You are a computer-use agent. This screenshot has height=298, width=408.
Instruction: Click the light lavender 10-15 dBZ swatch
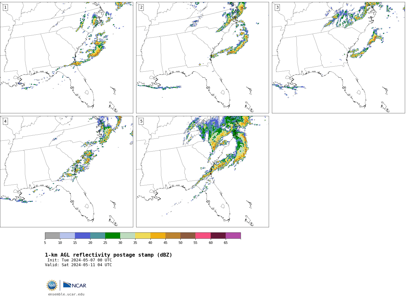(x=67, y=236)
